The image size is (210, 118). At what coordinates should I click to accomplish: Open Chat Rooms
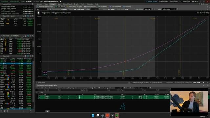point(185,1)
